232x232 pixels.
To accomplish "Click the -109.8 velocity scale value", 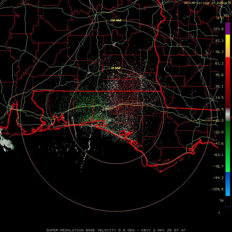I will pyautogui.click(x=217, y=189).
